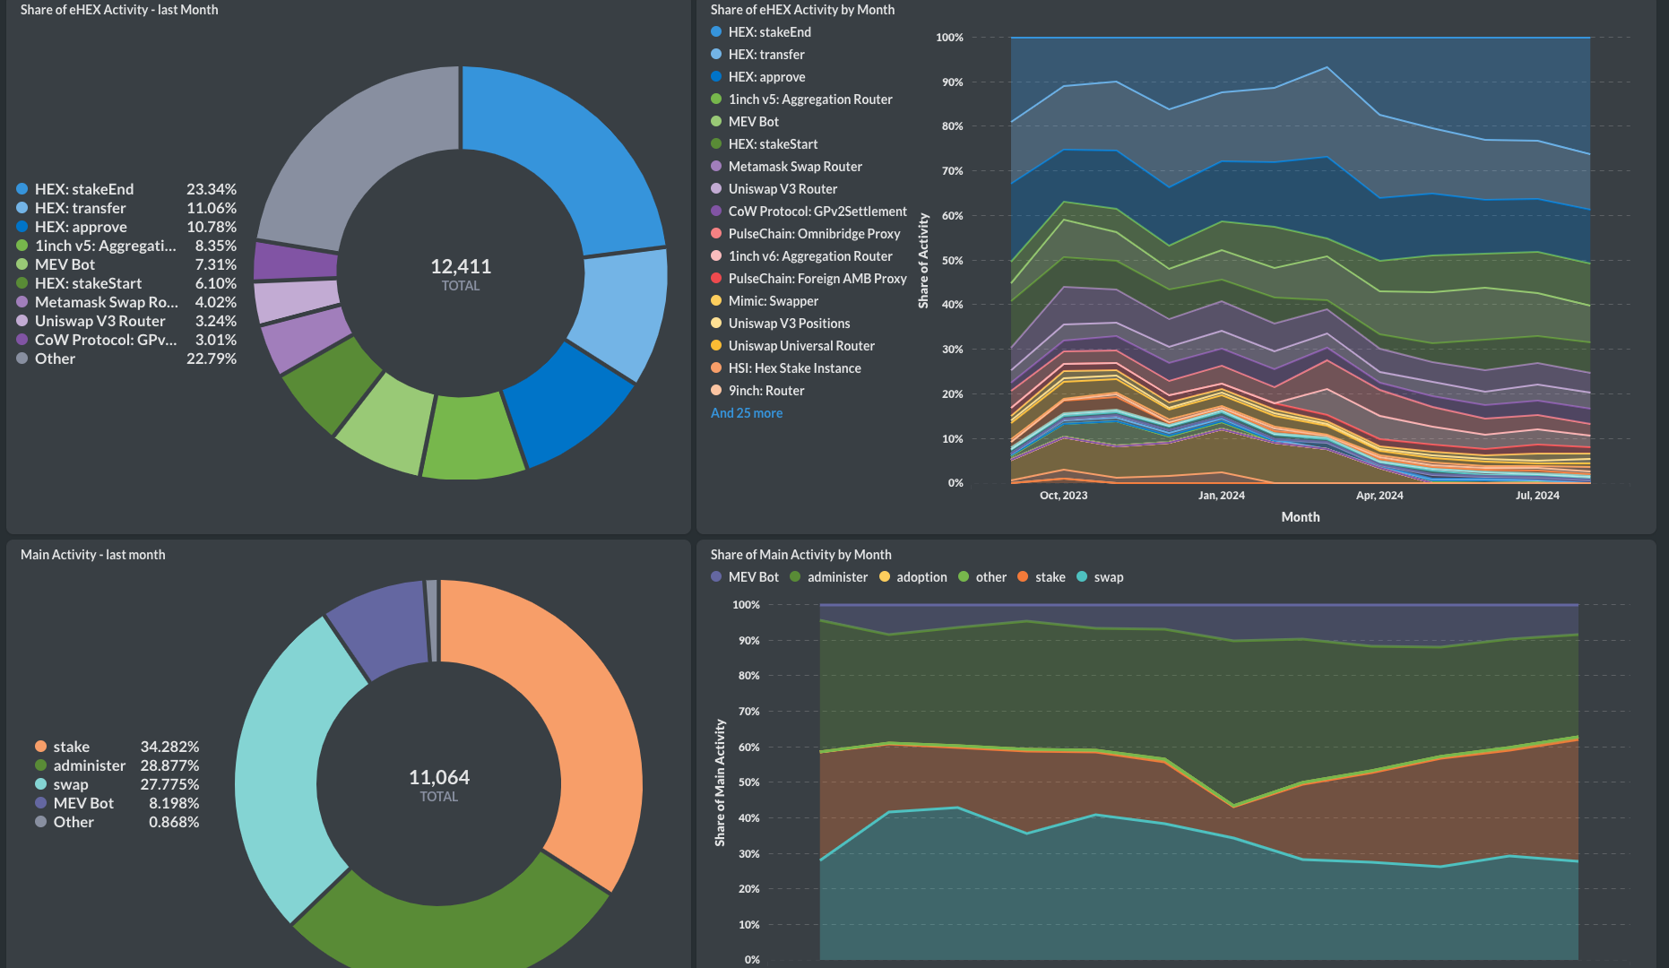The height and width of the screenshot is (968, 1669).
Task: Click Other 0.868% legend row
Action: tap(117, 822)
